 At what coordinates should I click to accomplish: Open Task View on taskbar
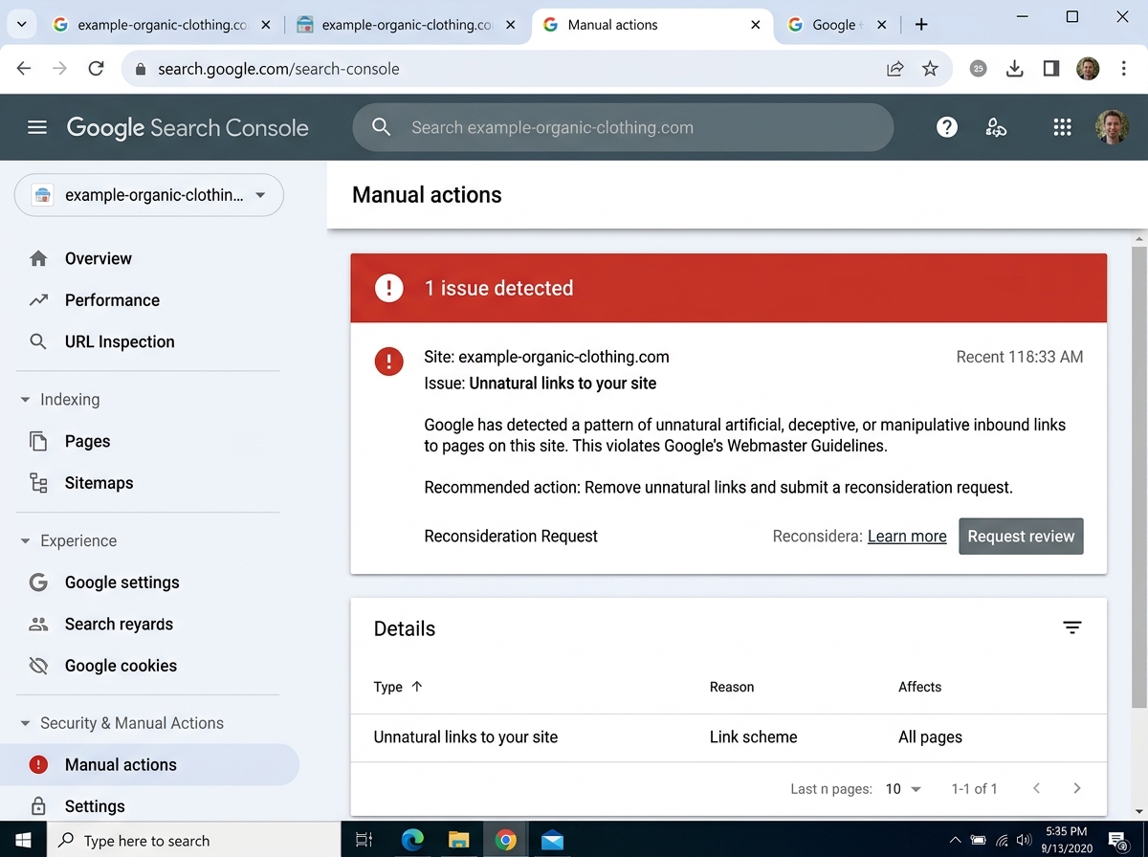(364, 840)
